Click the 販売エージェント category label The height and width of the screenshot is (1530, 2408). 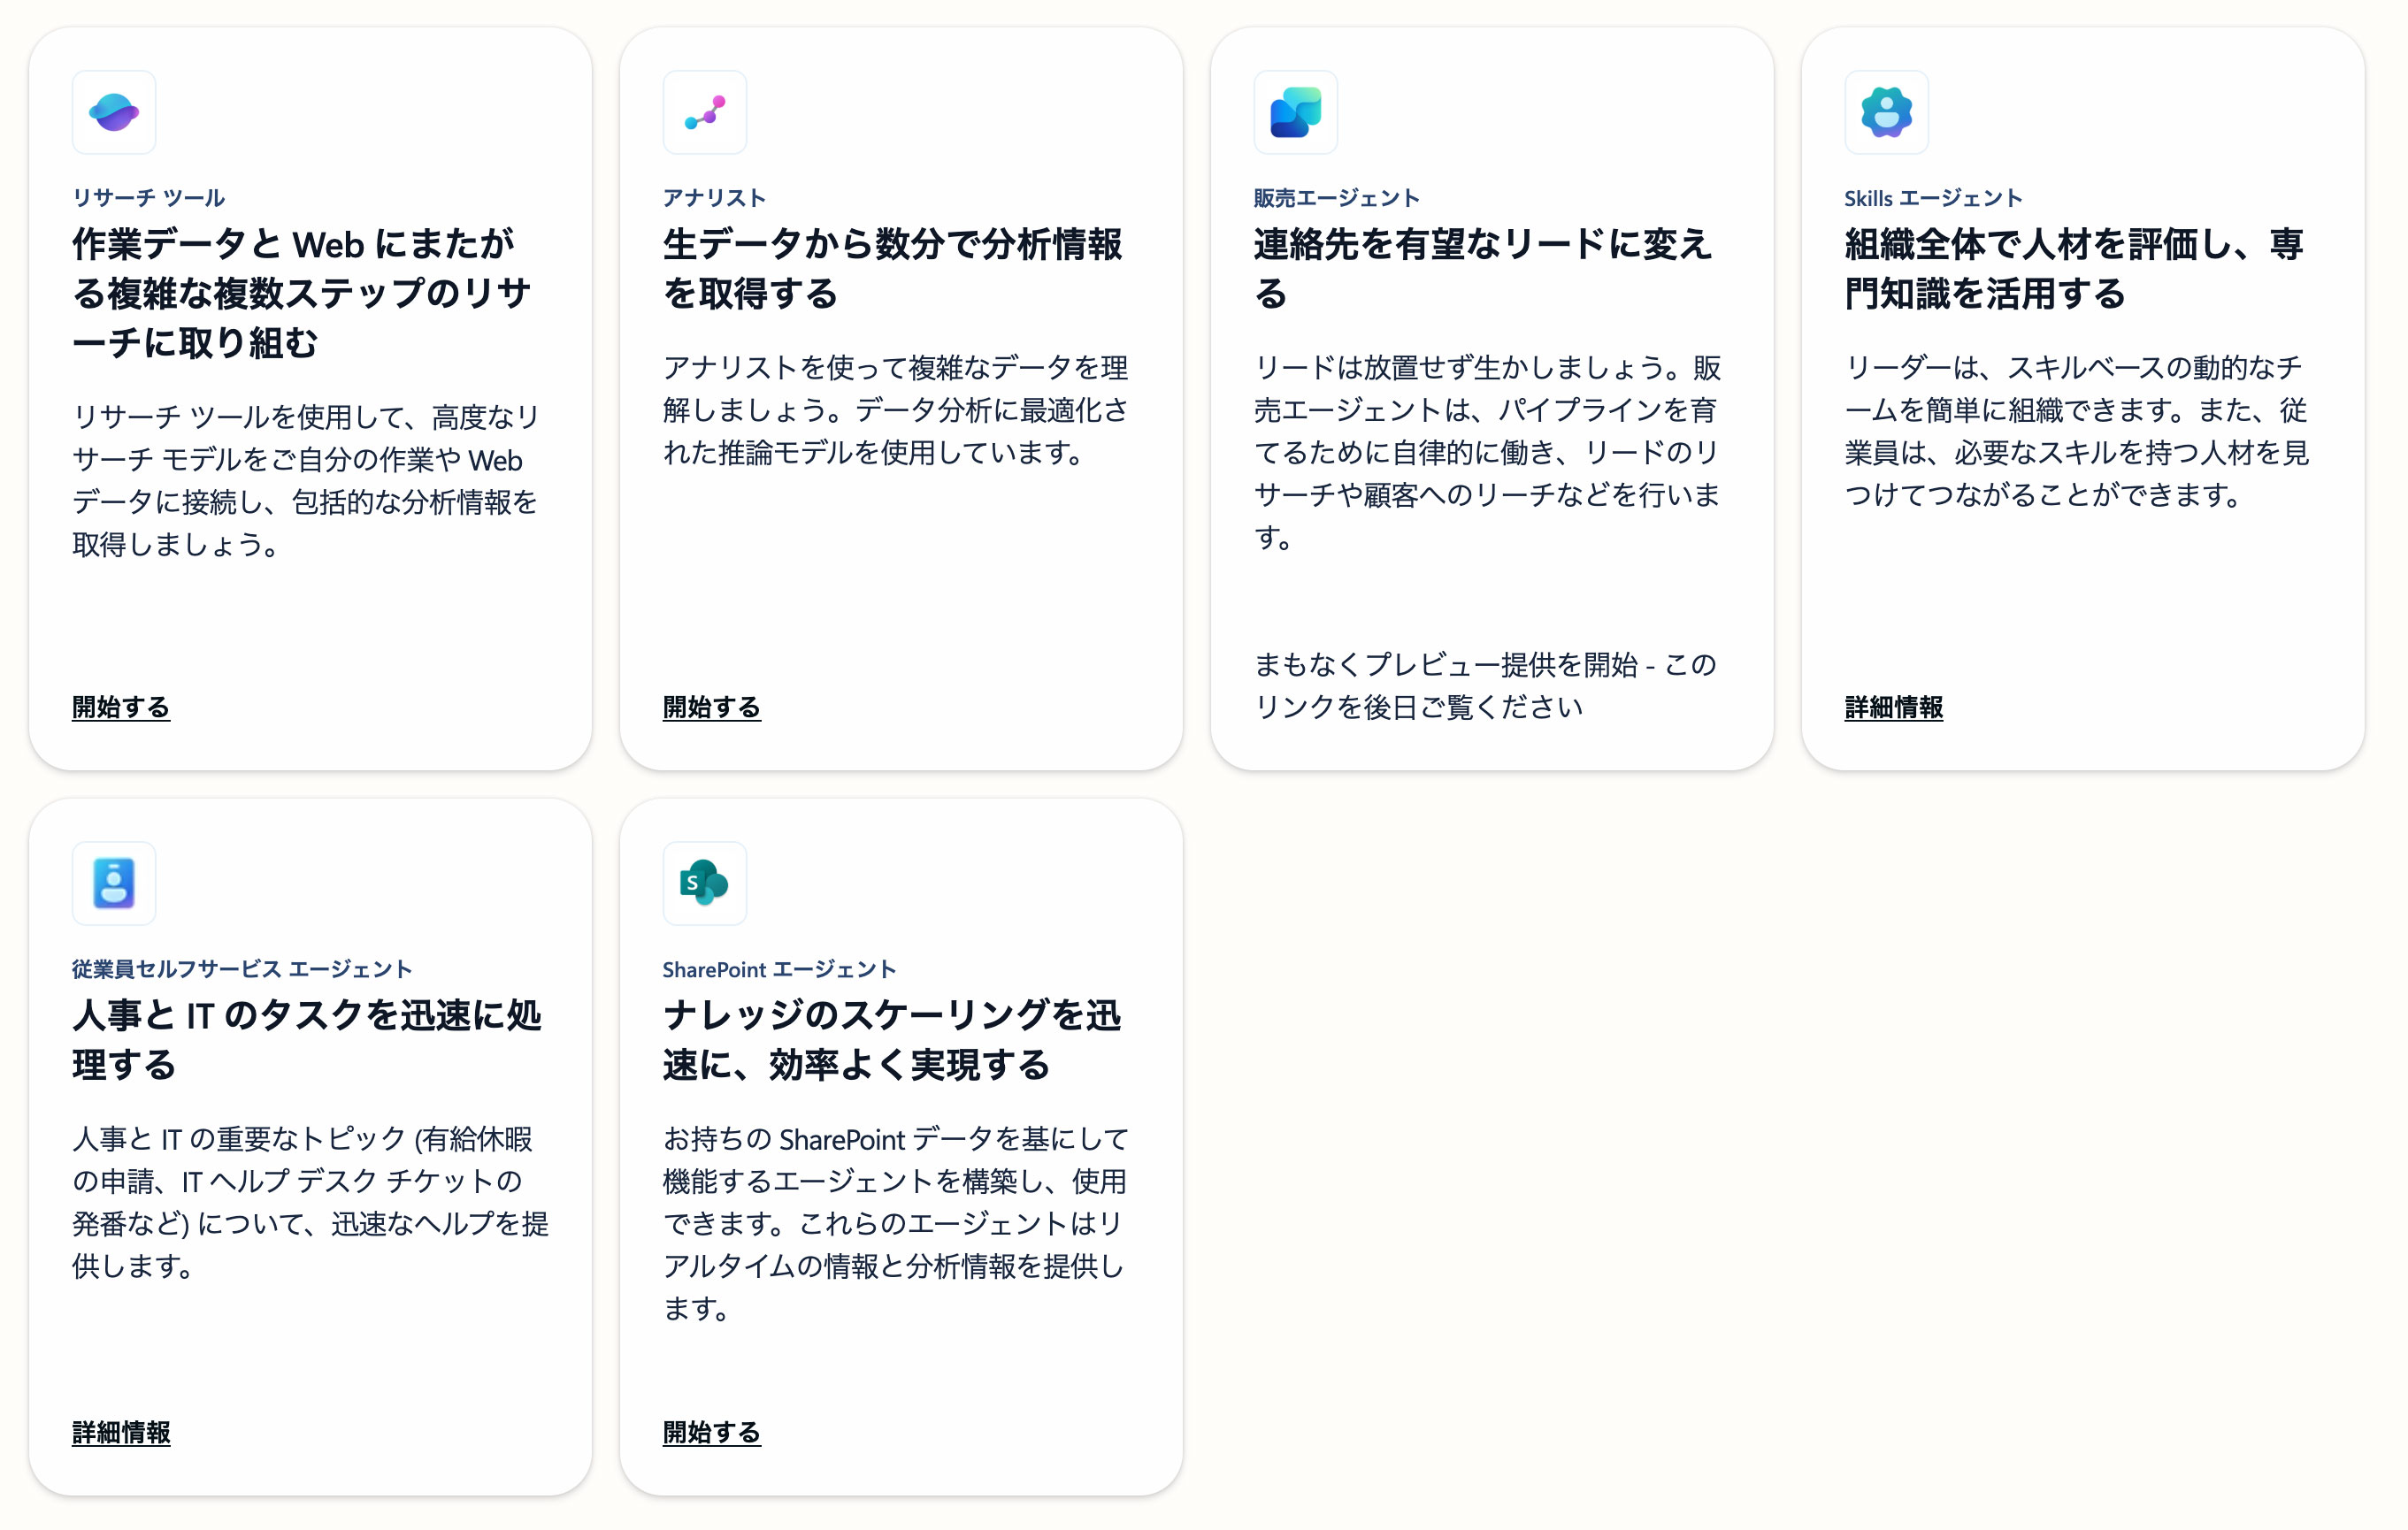1337,198
